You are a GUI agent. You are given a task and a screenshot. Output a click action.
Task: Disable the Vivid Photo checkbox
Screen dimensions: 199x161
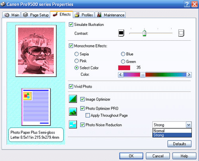[71, 86]
